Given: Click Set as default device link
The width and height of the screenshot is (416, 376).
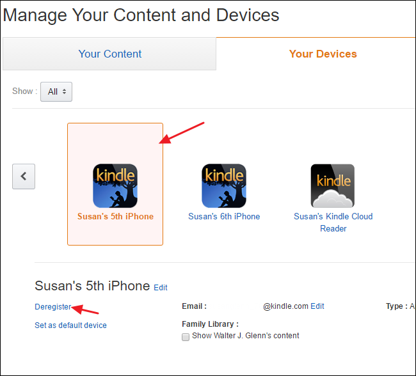Looking at the screenshot, I should tap(70, 325).
